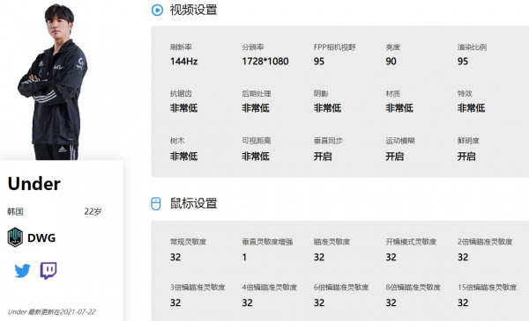
Task: Select the 特效 value 非常低
Action: pos(472,108)
